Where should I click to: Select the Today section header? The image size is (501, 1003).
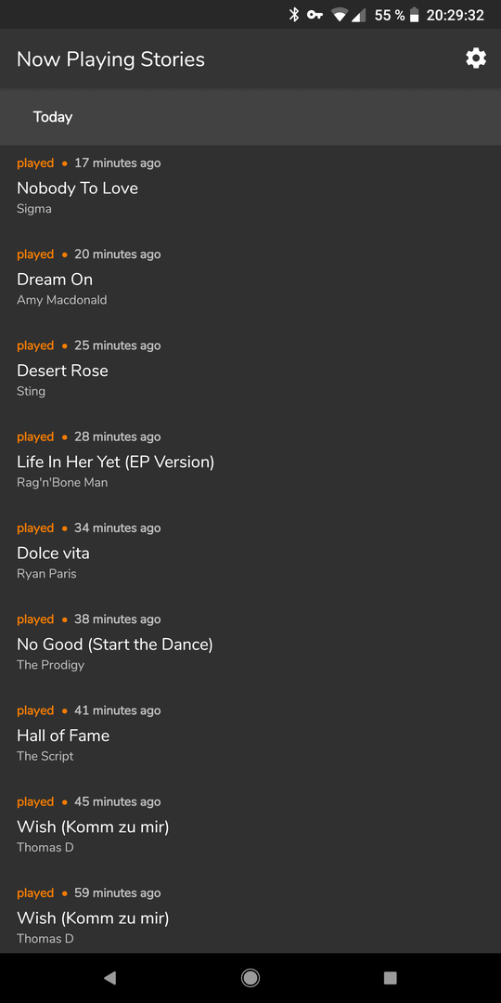tap(250, 117)
